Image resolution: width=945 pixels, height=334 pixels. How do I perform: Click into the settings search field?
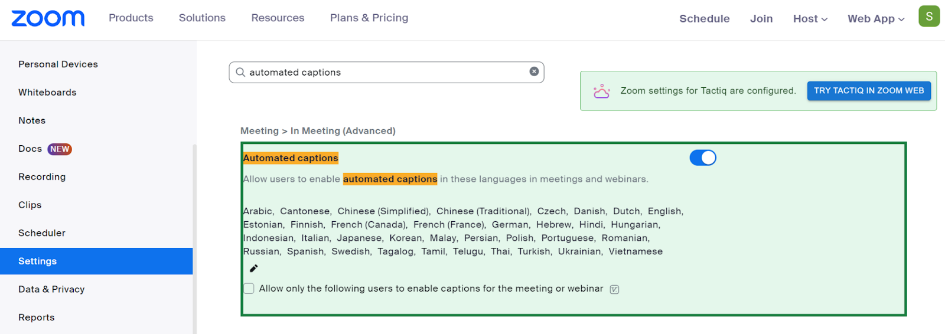point(386,72)
